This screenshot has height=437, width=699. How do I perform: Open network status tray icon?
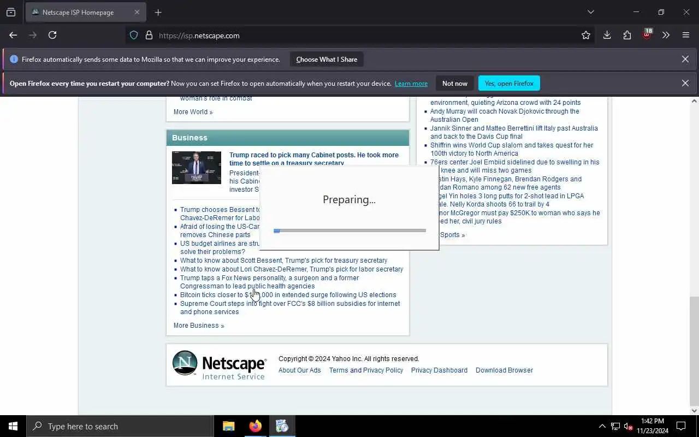pos(615,426)
